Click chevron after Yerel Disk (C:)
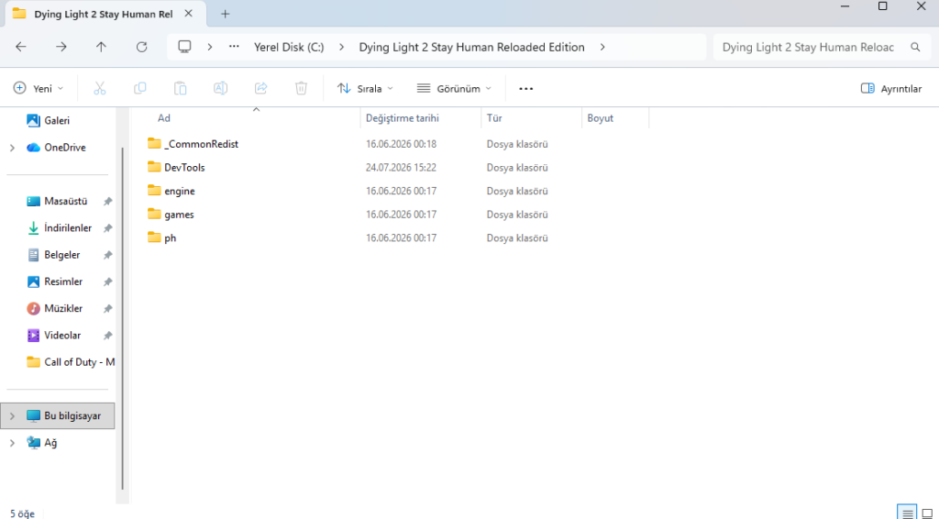Screen dimensions: 939x519 click(x=341, y=47)
